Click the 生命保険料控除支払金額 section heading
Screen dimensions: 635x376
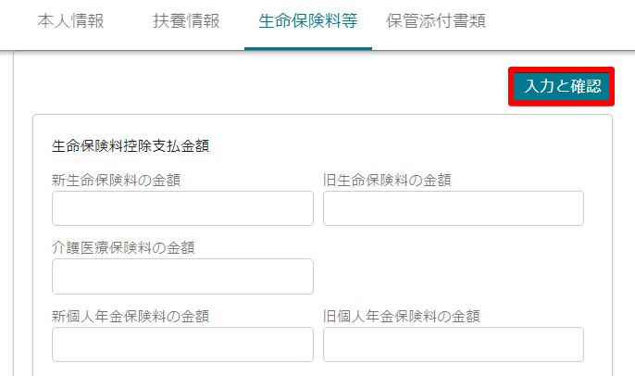131,146
